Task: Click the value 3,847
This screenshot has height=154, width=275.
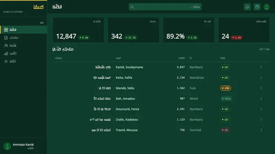Action: (181, 67)
